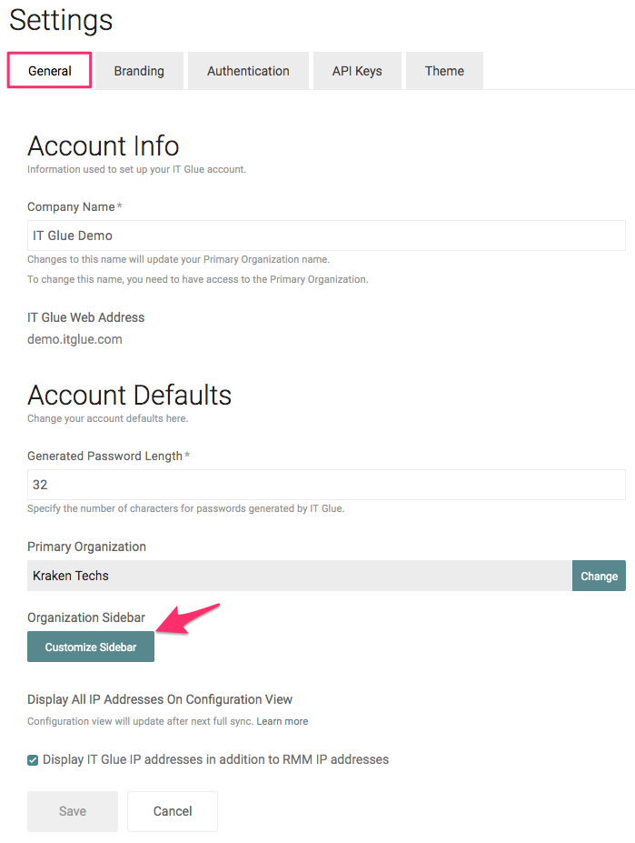This screenshot has width=635, height=843.
Task: Click the Organization Sidebar label
Action: pyautogui.click(x=85, y=617)
